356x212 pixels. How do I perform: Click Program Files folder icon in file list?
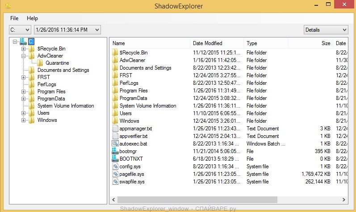[115, 91]
